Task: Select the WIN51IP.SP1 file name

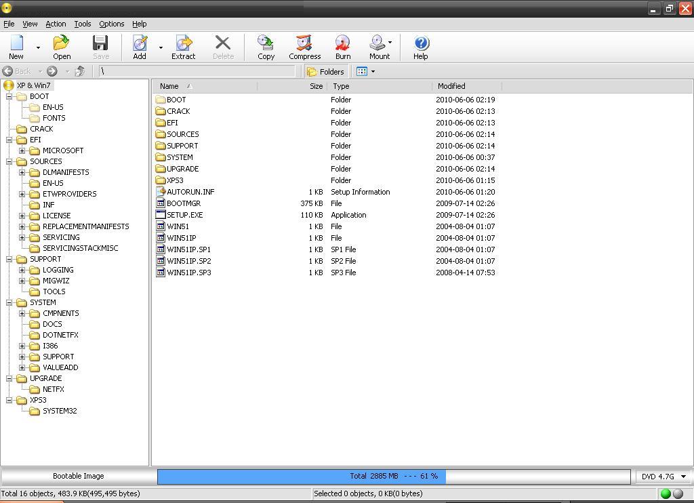Action: (x=189, y=249)
